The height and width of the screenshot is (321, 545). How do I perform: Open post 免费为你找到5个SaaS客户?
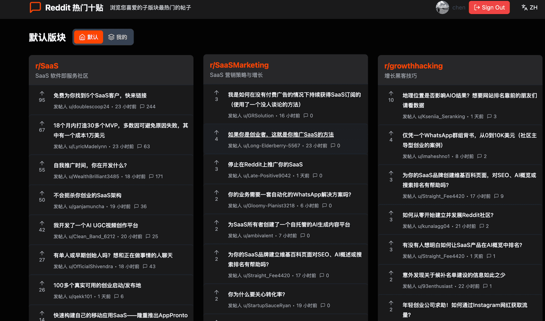[x=100, y=96]
